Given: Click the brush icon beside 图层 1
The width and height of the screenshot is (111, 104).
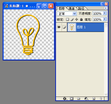Looking at the screenshot, I should [64, 27].
